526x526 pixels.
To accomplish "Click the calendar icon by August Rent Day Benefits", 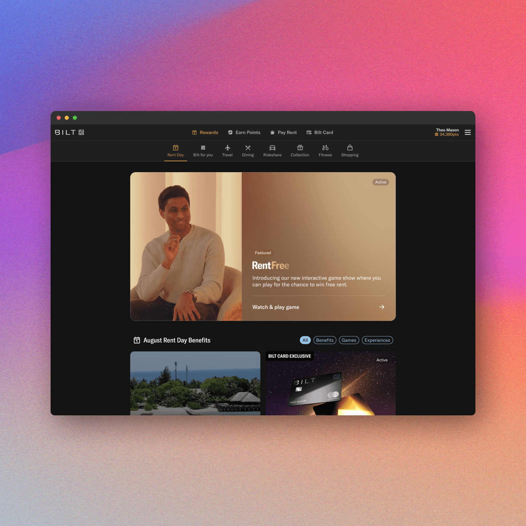I will pyautogui.click(x=137, y=340).
